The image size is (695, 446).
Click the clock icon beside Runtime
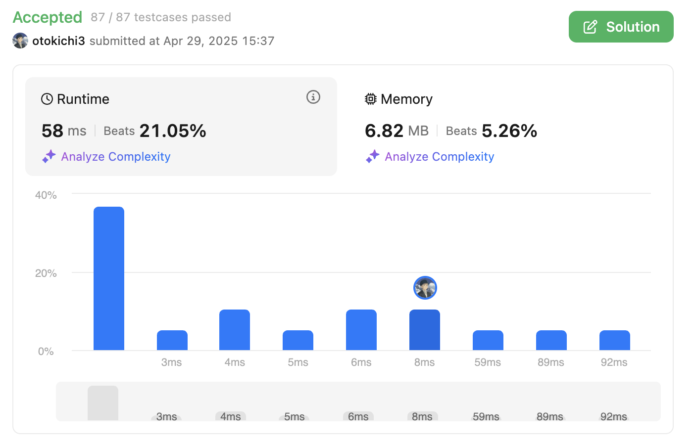tap(47, 99)
